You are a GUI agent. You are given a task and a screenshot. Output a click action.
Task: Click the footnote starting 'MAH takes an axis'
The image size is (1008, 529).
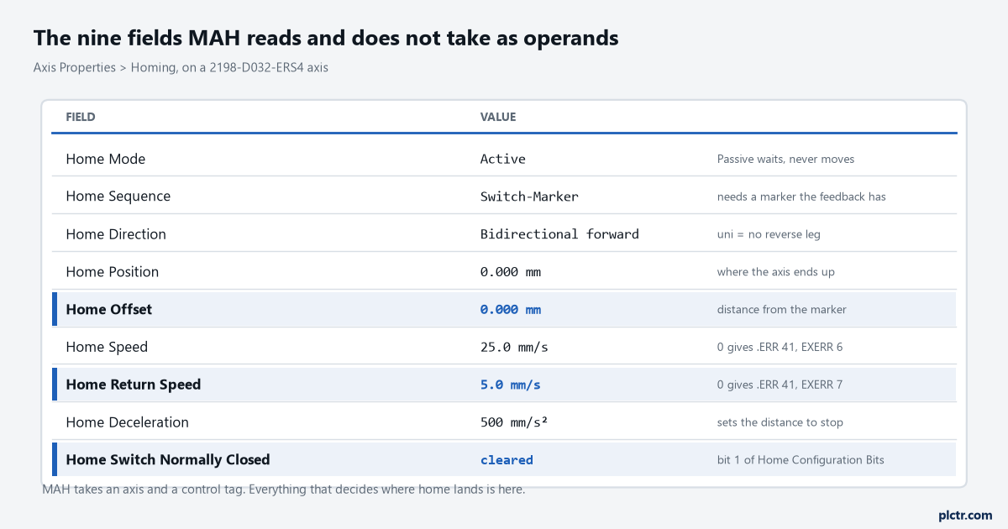pos(284,490)
